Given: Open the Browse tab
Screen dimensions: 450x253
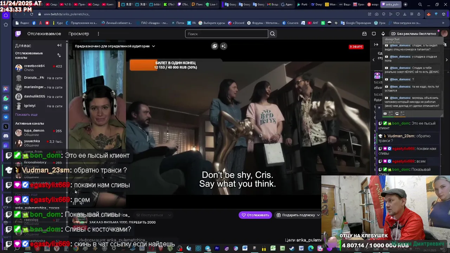Looking at the screenshot, I should tap(79, 34).
